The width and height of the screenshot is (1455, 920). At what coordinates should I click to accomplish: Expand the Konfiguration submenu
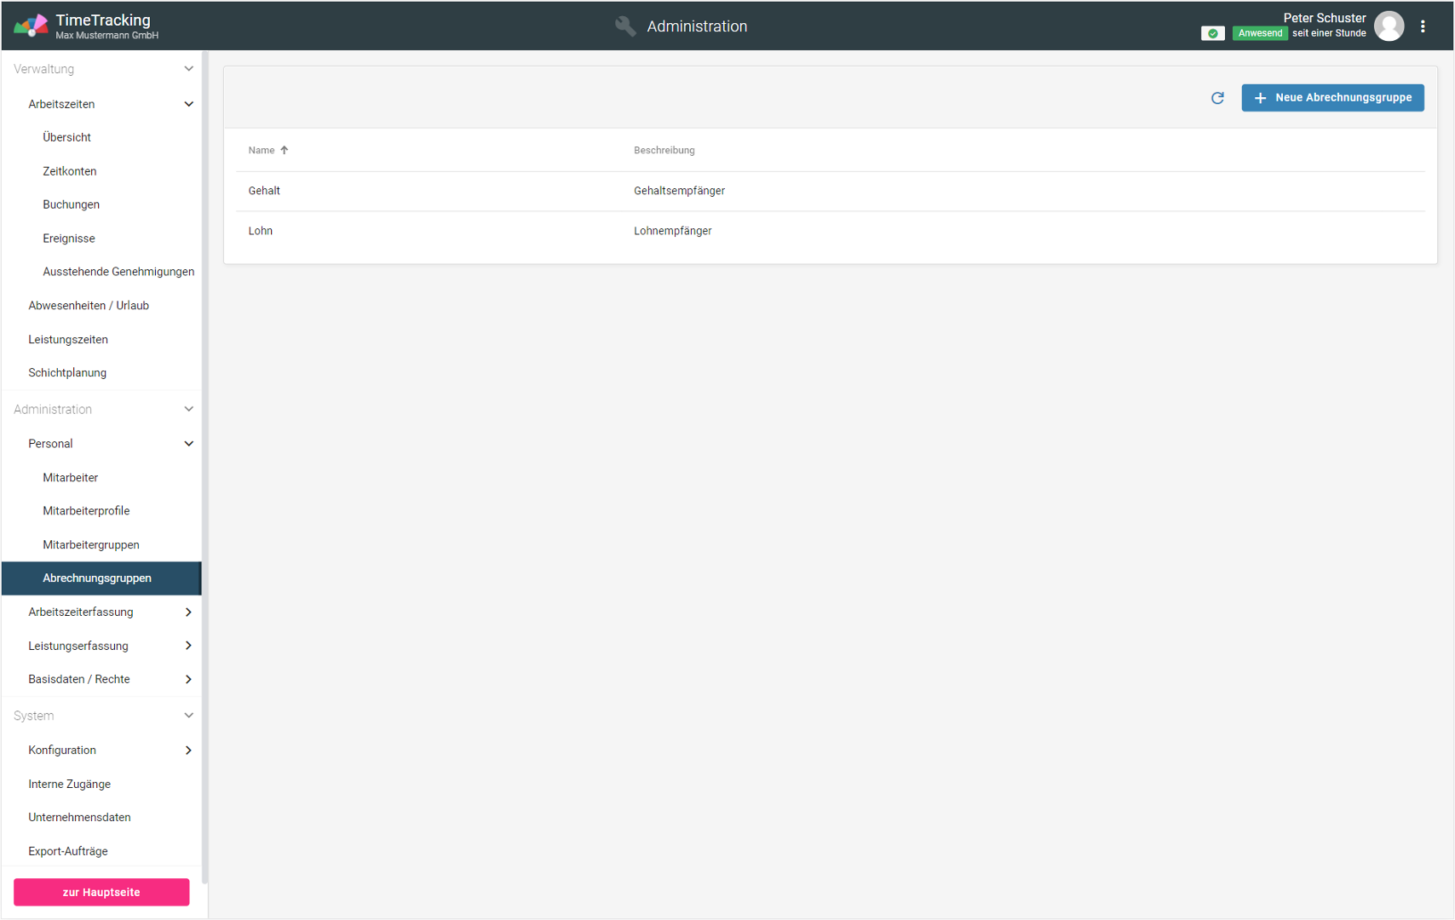pyautogui.click(x=188, y=750)
